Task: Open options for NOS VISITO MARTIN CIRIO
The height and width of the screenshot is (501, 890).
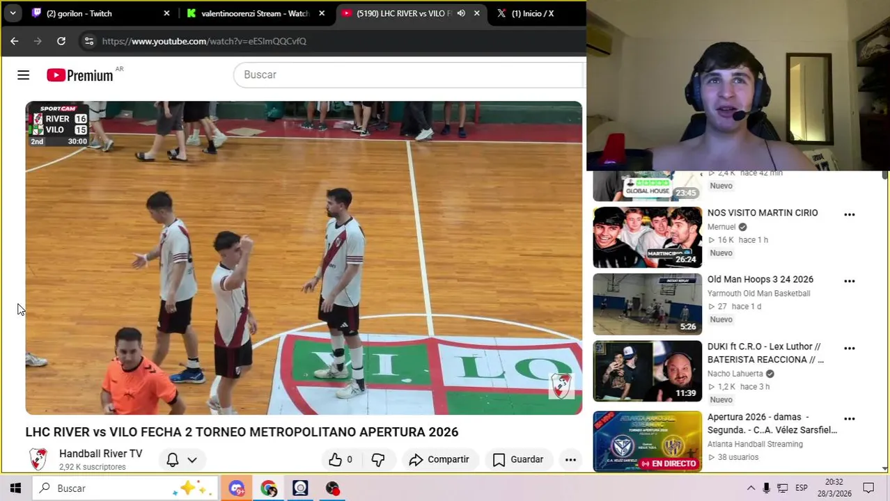Action: coord(850,214)
